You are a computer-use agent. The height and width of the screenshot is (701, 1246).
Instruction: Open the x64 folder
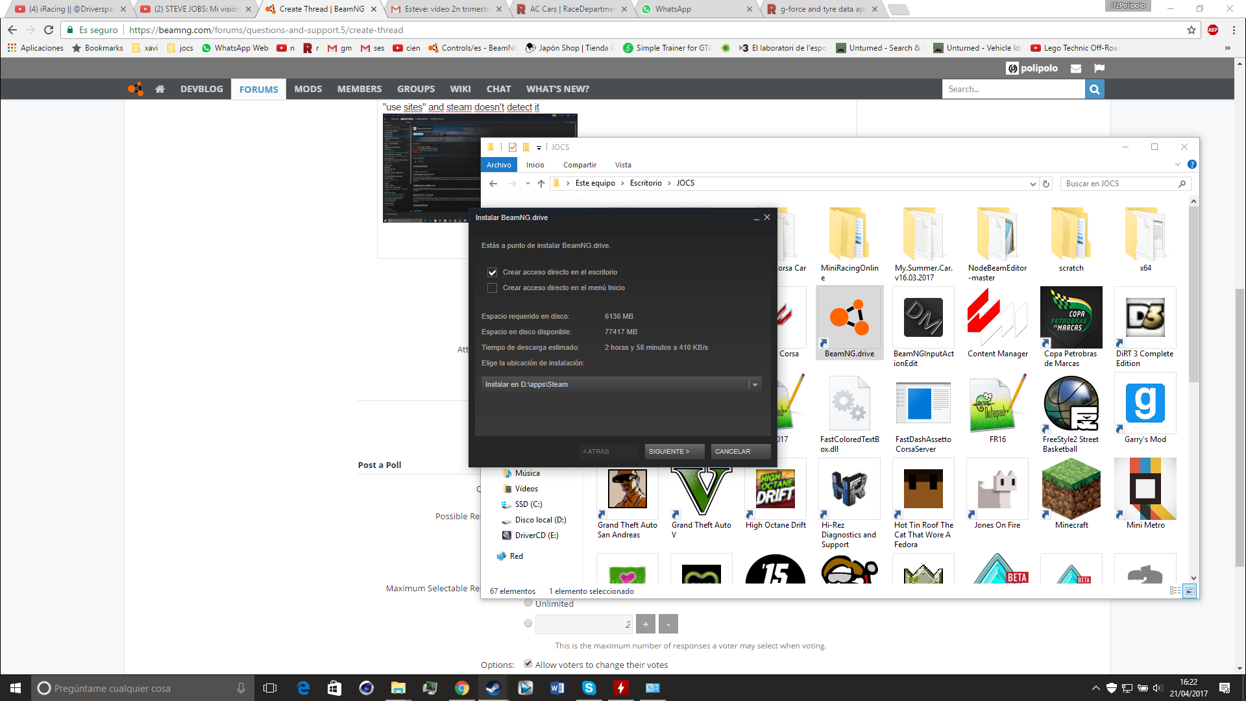1145,240
